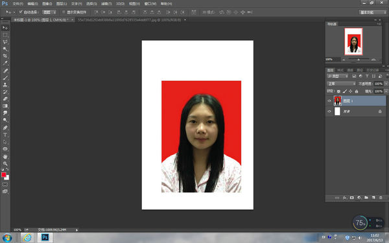Screen dimensions: 389x243
Task: Click Auto-Align Layers icon in options bar
Action: [x=194, y=12]
